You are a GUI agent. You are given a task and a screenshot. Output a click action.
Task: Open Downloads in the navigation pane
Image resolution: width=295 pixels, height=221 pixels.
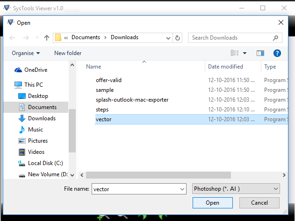pos(42,118)
